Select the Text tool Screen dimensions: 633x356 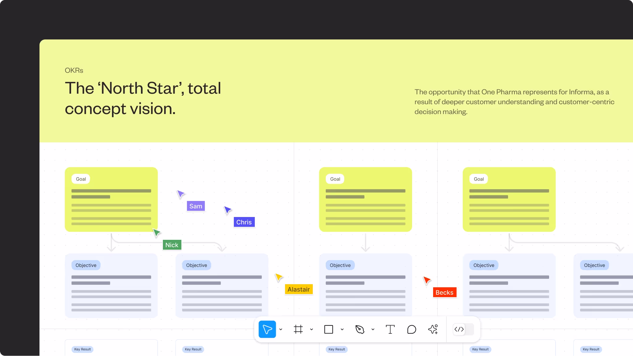390,329
